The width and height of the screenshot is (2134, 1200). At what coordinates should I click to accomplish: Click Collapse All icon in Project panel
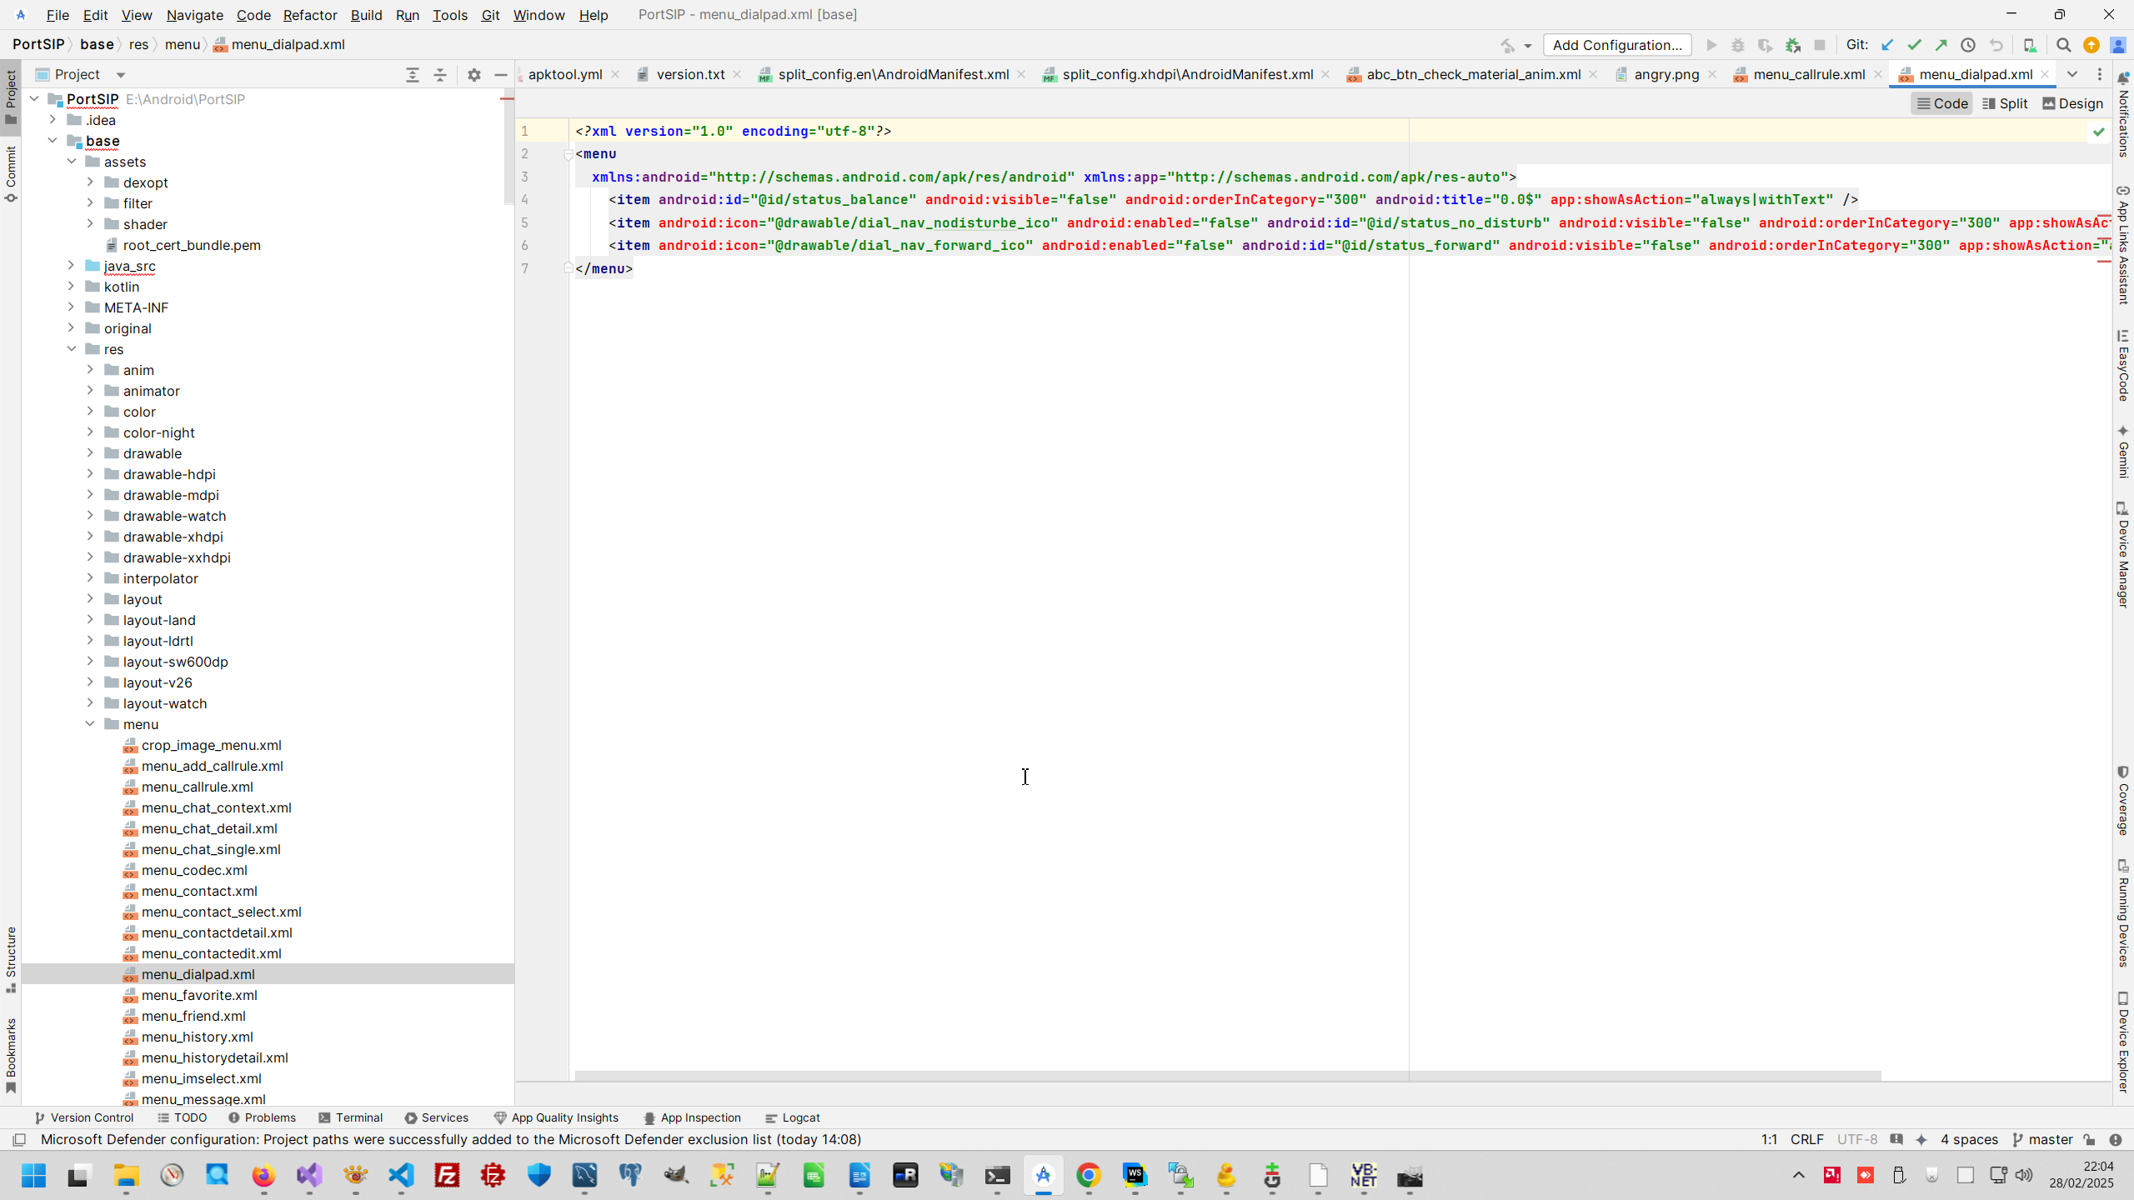tap(440, 75)
